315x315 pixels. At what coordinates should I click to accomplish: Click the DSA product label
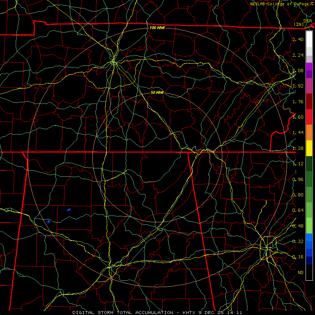coord(307,21)
